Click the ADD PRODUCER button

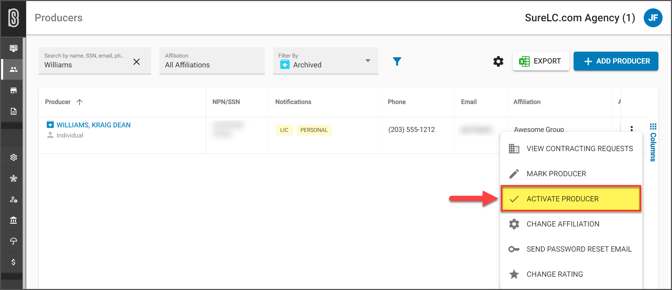coord(616,61)
